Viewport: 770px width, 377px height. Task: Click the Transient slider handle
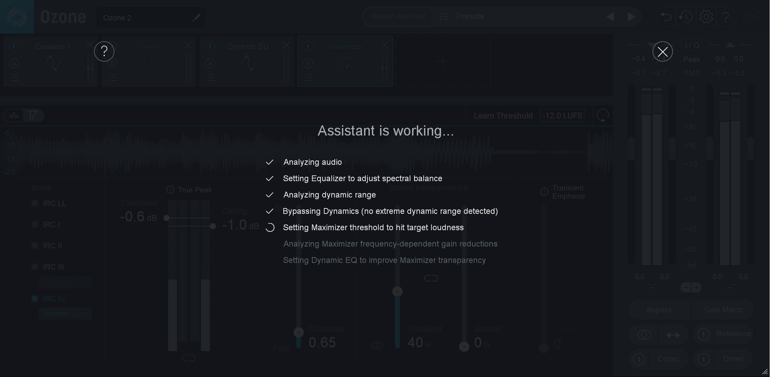coord(397,292)
